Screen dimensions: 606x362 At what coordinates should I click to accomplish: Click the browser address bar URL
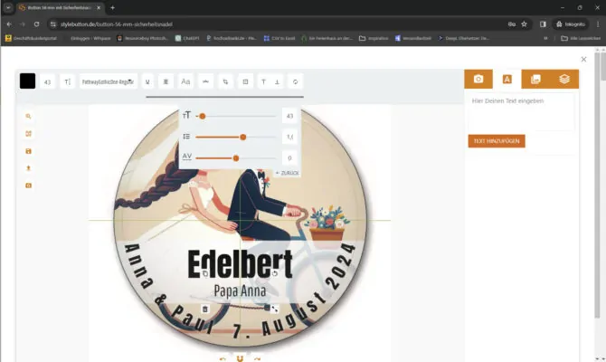pos(117,24)
